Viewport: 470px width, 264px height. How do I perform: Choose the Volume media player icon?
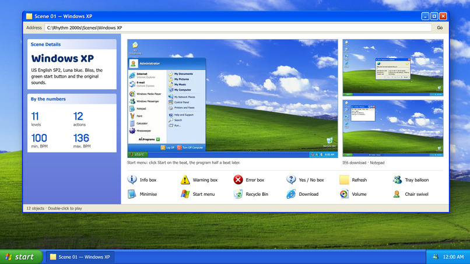click(344, 194)
